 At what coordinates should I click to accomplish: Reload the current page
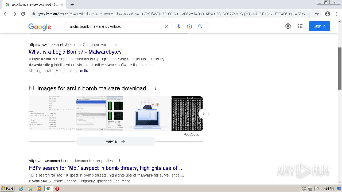click(x=23, y=14)
